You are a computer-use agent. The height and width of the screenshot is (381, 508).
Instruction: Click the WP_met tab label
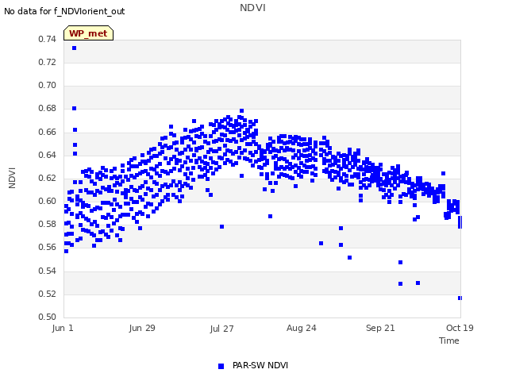tap(88, 33)
